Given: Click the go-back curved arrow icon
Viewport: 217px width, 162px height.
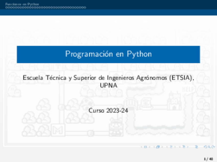Looking at the screenshot, I should click(x=205, y=147).
